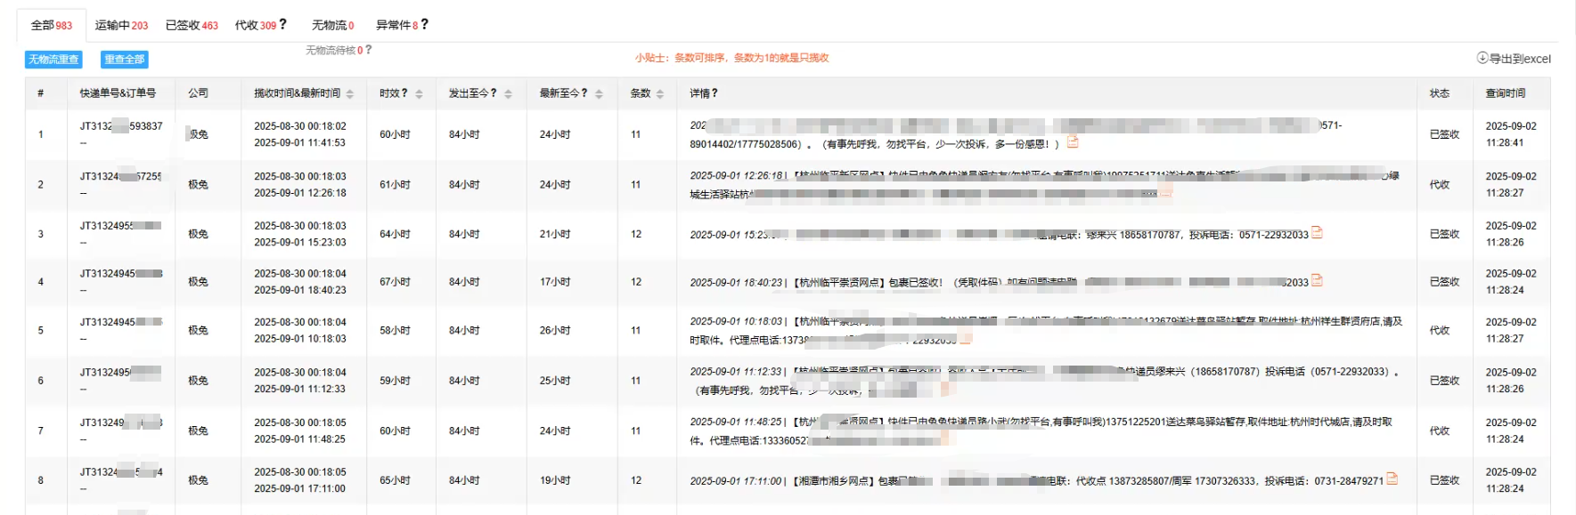Click the 65小时 cell
This screenshot has width=1576, height=515.
395,480
